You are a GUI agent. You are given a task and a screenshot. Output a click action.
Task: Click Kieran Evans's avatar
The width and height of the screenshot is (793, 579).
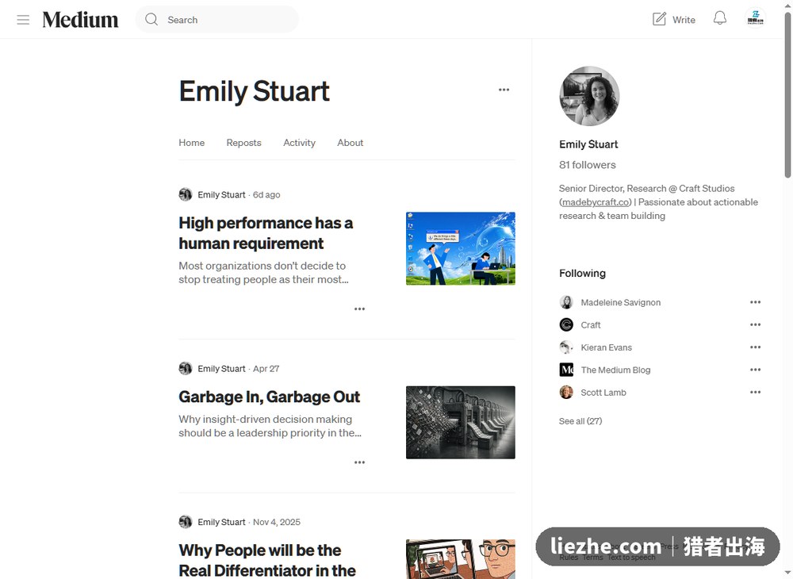[x=566, y=347]
